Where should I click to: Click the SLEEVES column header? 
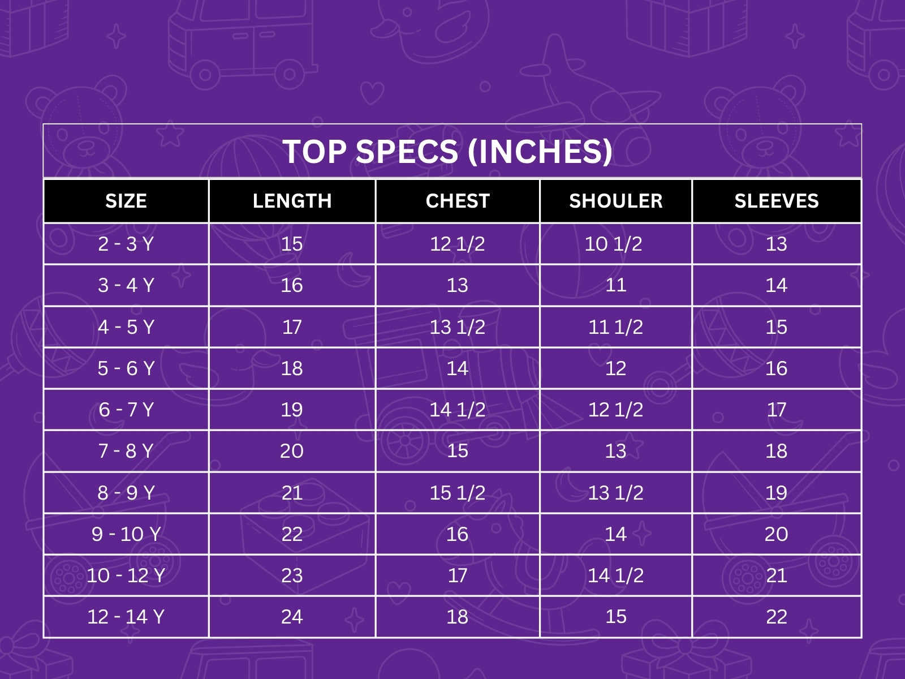coord(776,201)
